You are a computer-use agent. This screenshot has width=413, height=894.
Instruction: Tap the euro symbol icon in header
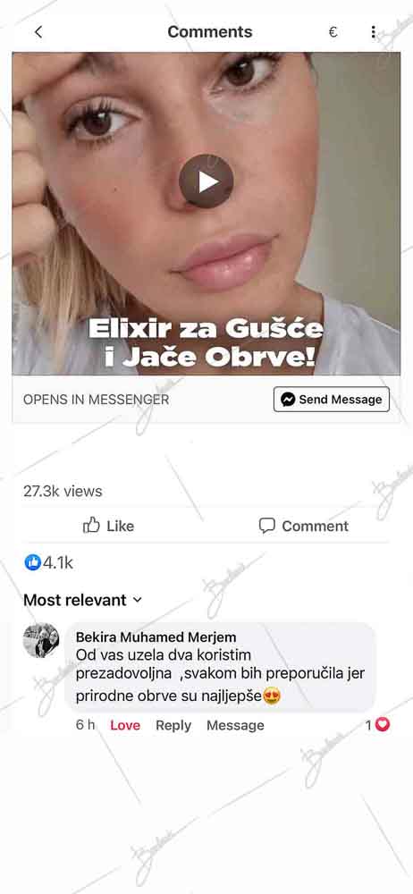click(333, 32)
